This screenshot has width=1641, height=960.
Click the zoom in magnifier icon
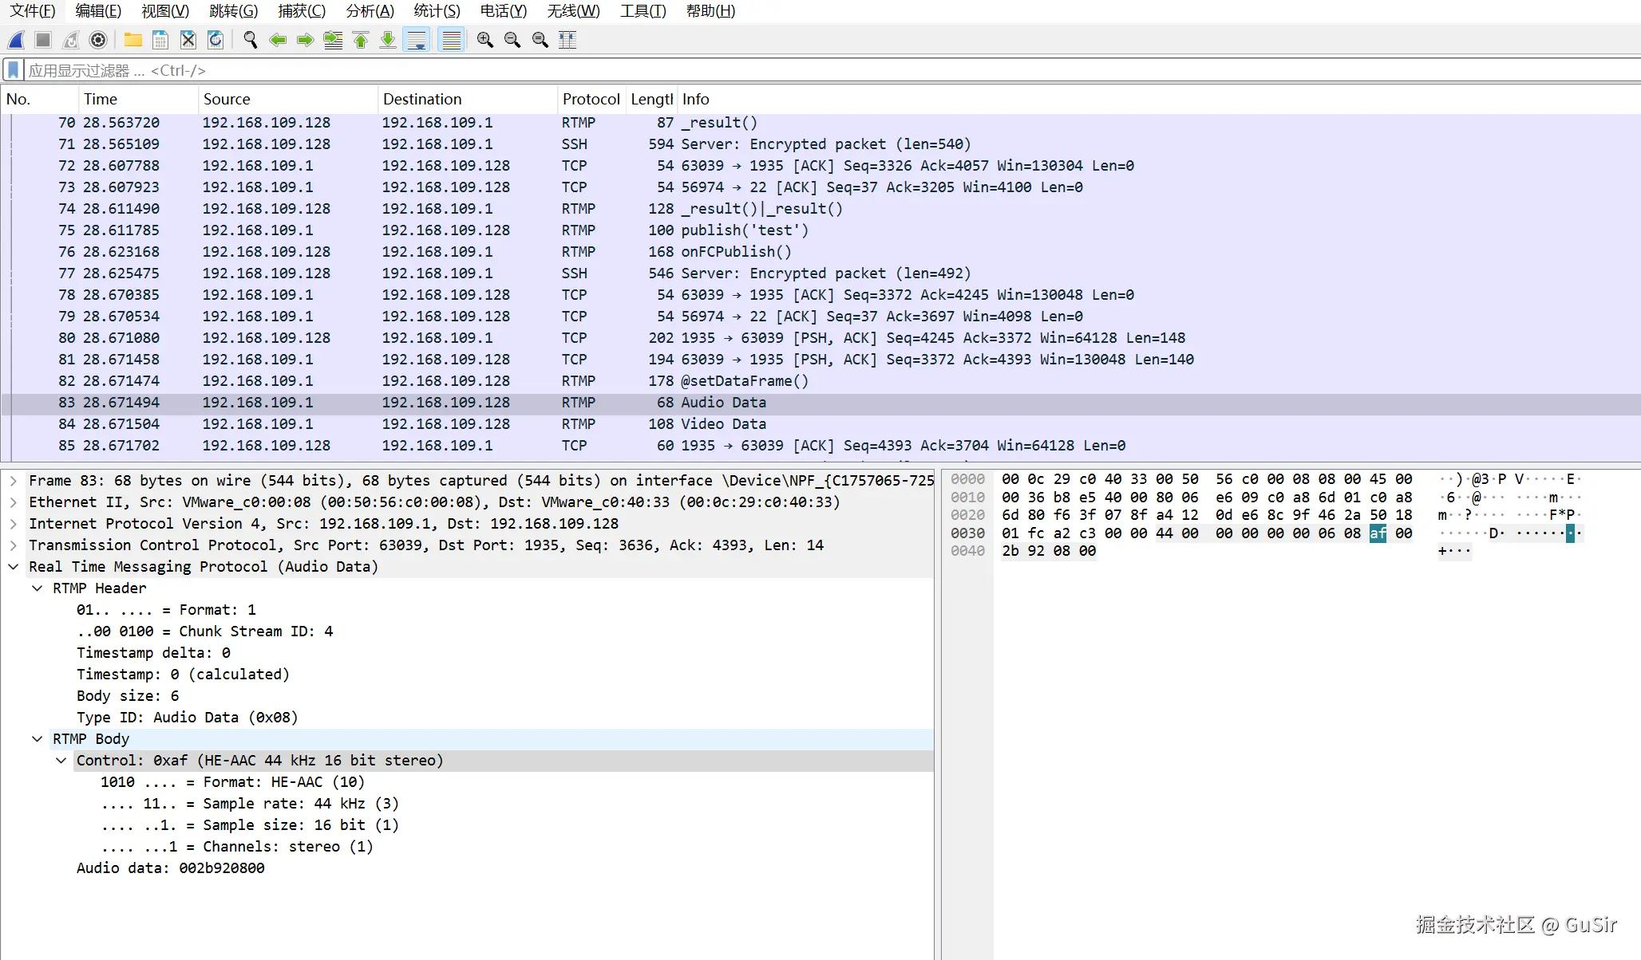point(484,40)
